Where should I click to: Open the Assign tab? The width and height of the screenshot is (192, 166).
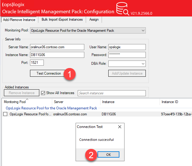pos(94,19)
